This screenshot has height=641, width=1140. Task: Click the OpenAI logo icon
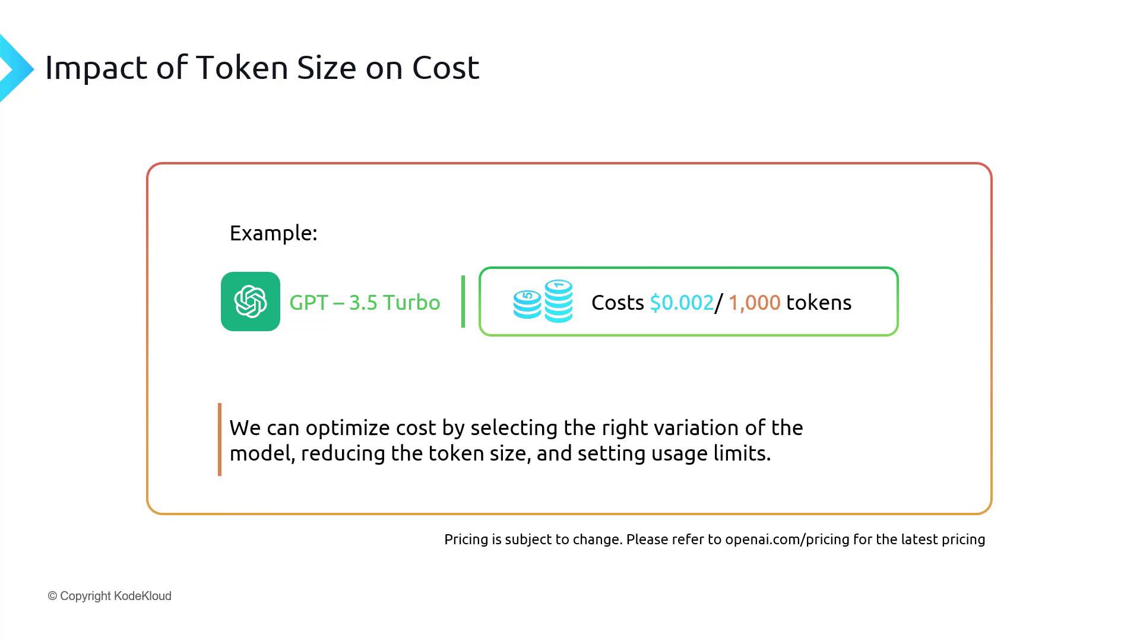tap(250, 302)
